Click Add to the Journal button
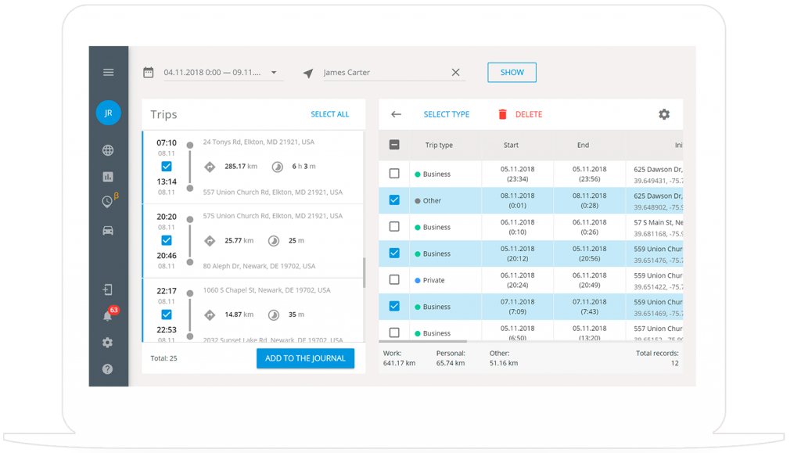 (x=305, y=358)
